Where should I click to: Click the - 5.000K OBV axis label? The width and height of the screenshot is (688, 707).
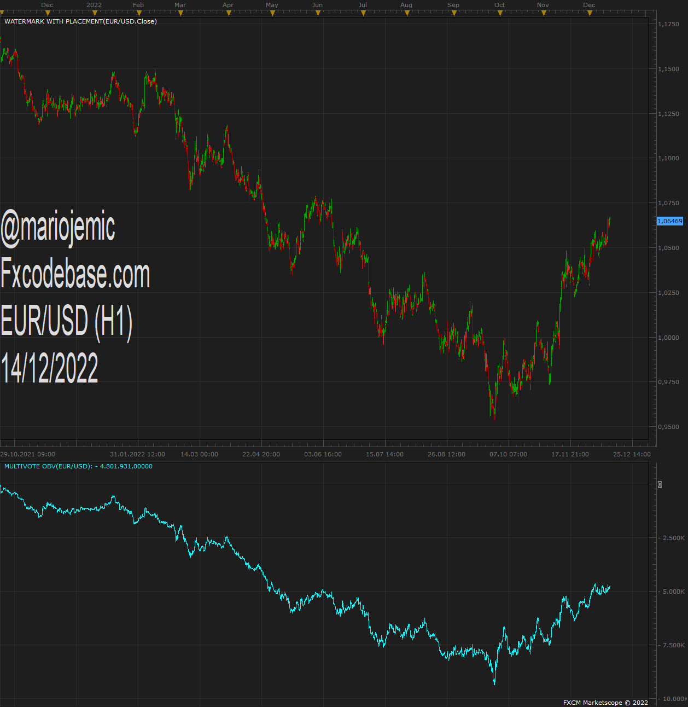coord(672,592)
